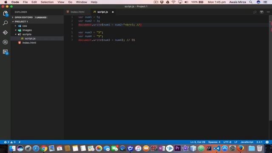
Task: Open Firefox from the Dock
Action: click(x=241, y=148)
